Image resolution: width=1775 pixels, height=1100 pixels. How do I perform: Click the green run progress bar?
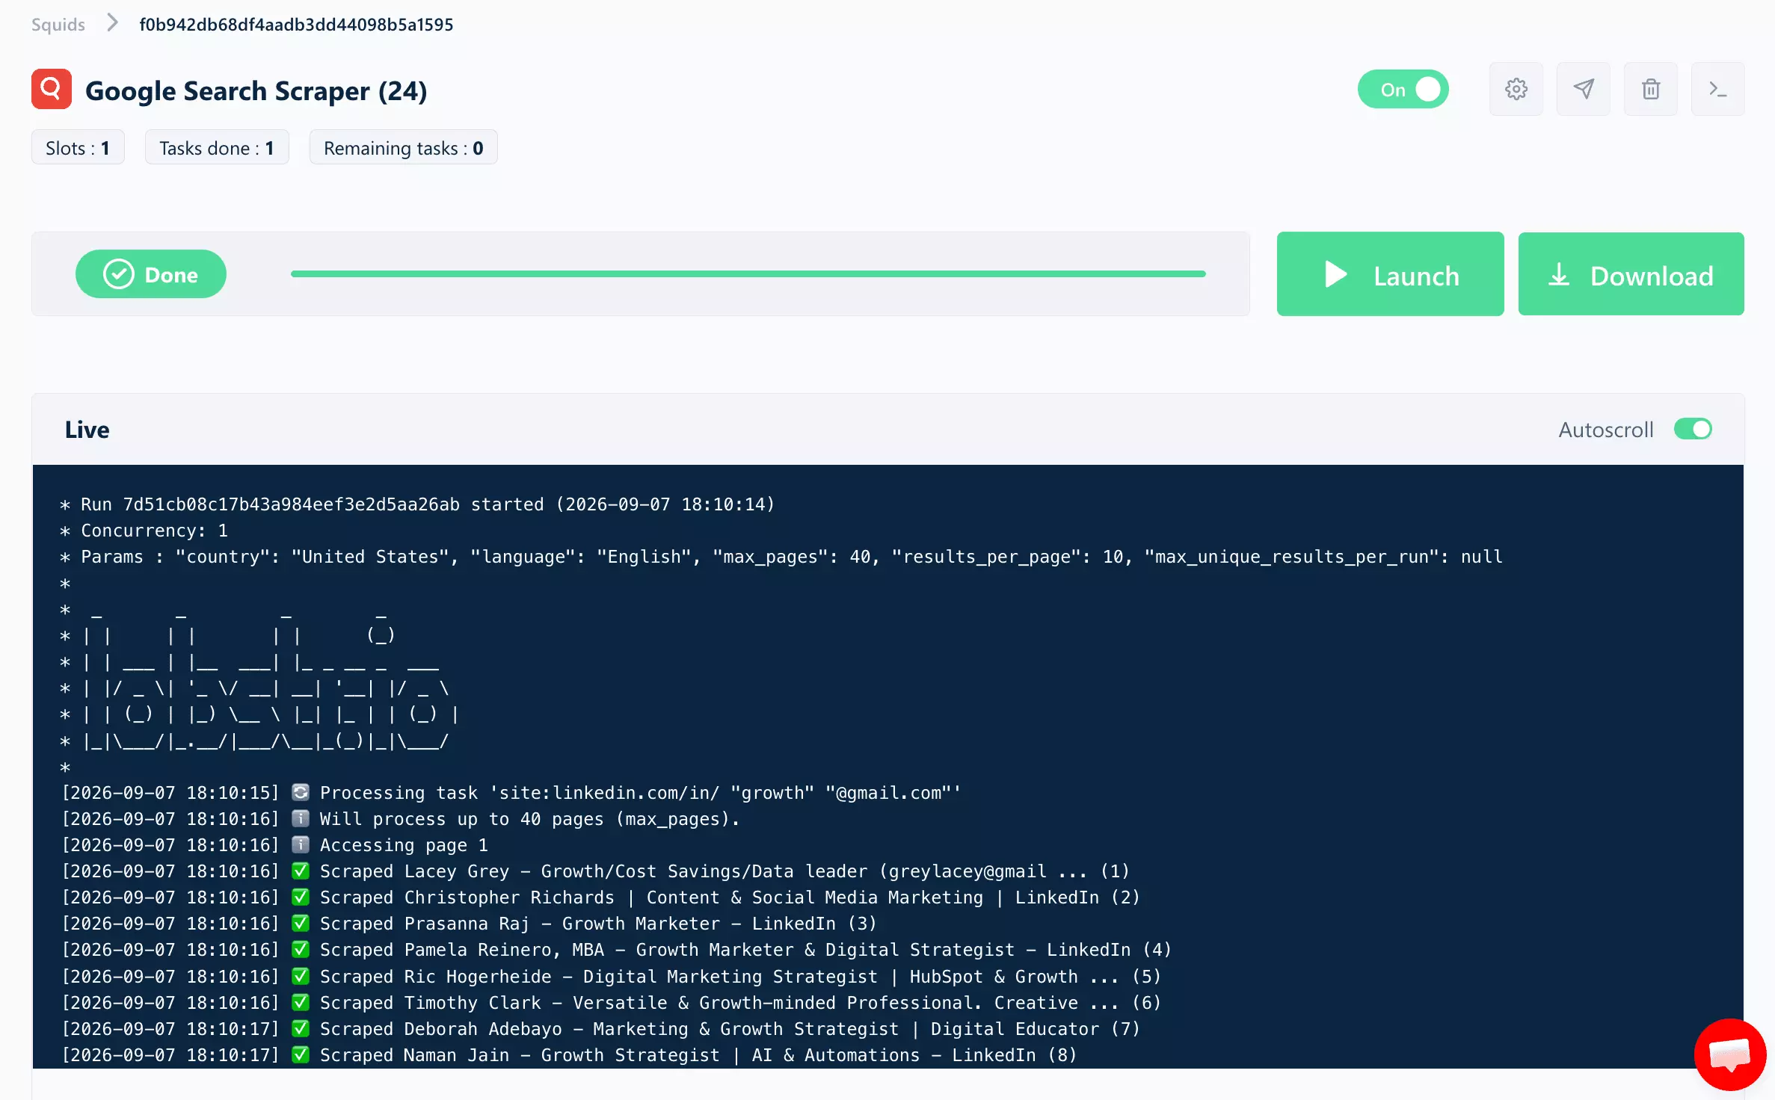tap(748, 274)
